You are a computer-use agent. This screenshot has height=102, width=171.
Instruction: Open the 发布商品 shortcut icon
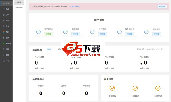112,88
